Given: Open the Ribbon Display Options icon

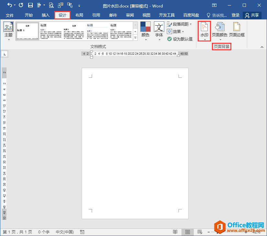Looking at the screenshot, I should (214, 5).
